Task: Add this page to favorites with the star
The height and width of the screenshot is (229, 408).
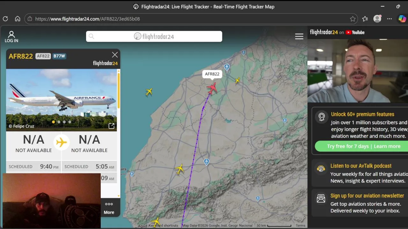Action: click(x=353, y=19)
